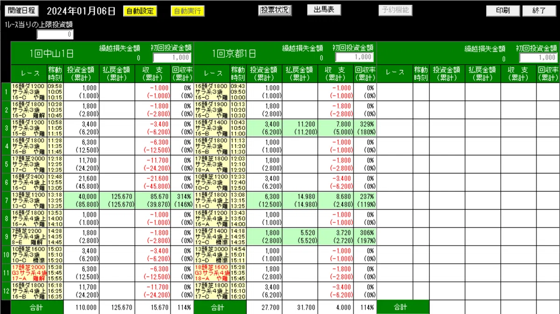Open the 出馬表 race card button
The width and height of the screenshot is (560, 314).
point(324,10)
